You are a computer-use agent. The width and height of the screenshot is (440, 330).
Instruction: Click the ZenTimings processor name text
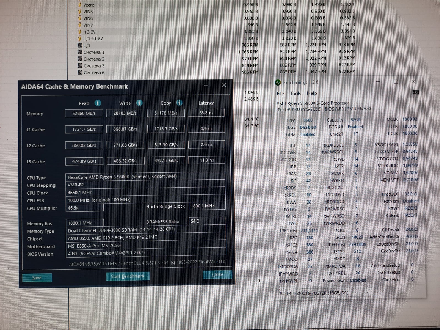coord(313,103)
